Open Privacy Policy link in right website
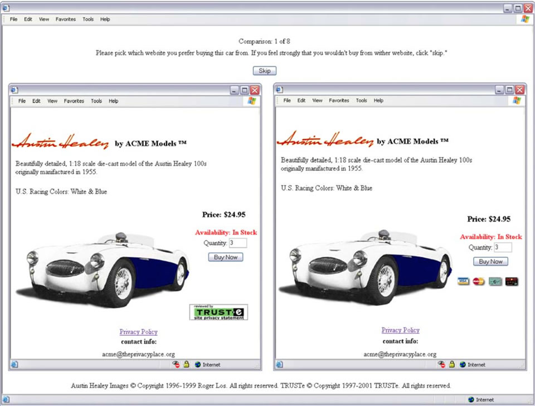 [401, 330]
